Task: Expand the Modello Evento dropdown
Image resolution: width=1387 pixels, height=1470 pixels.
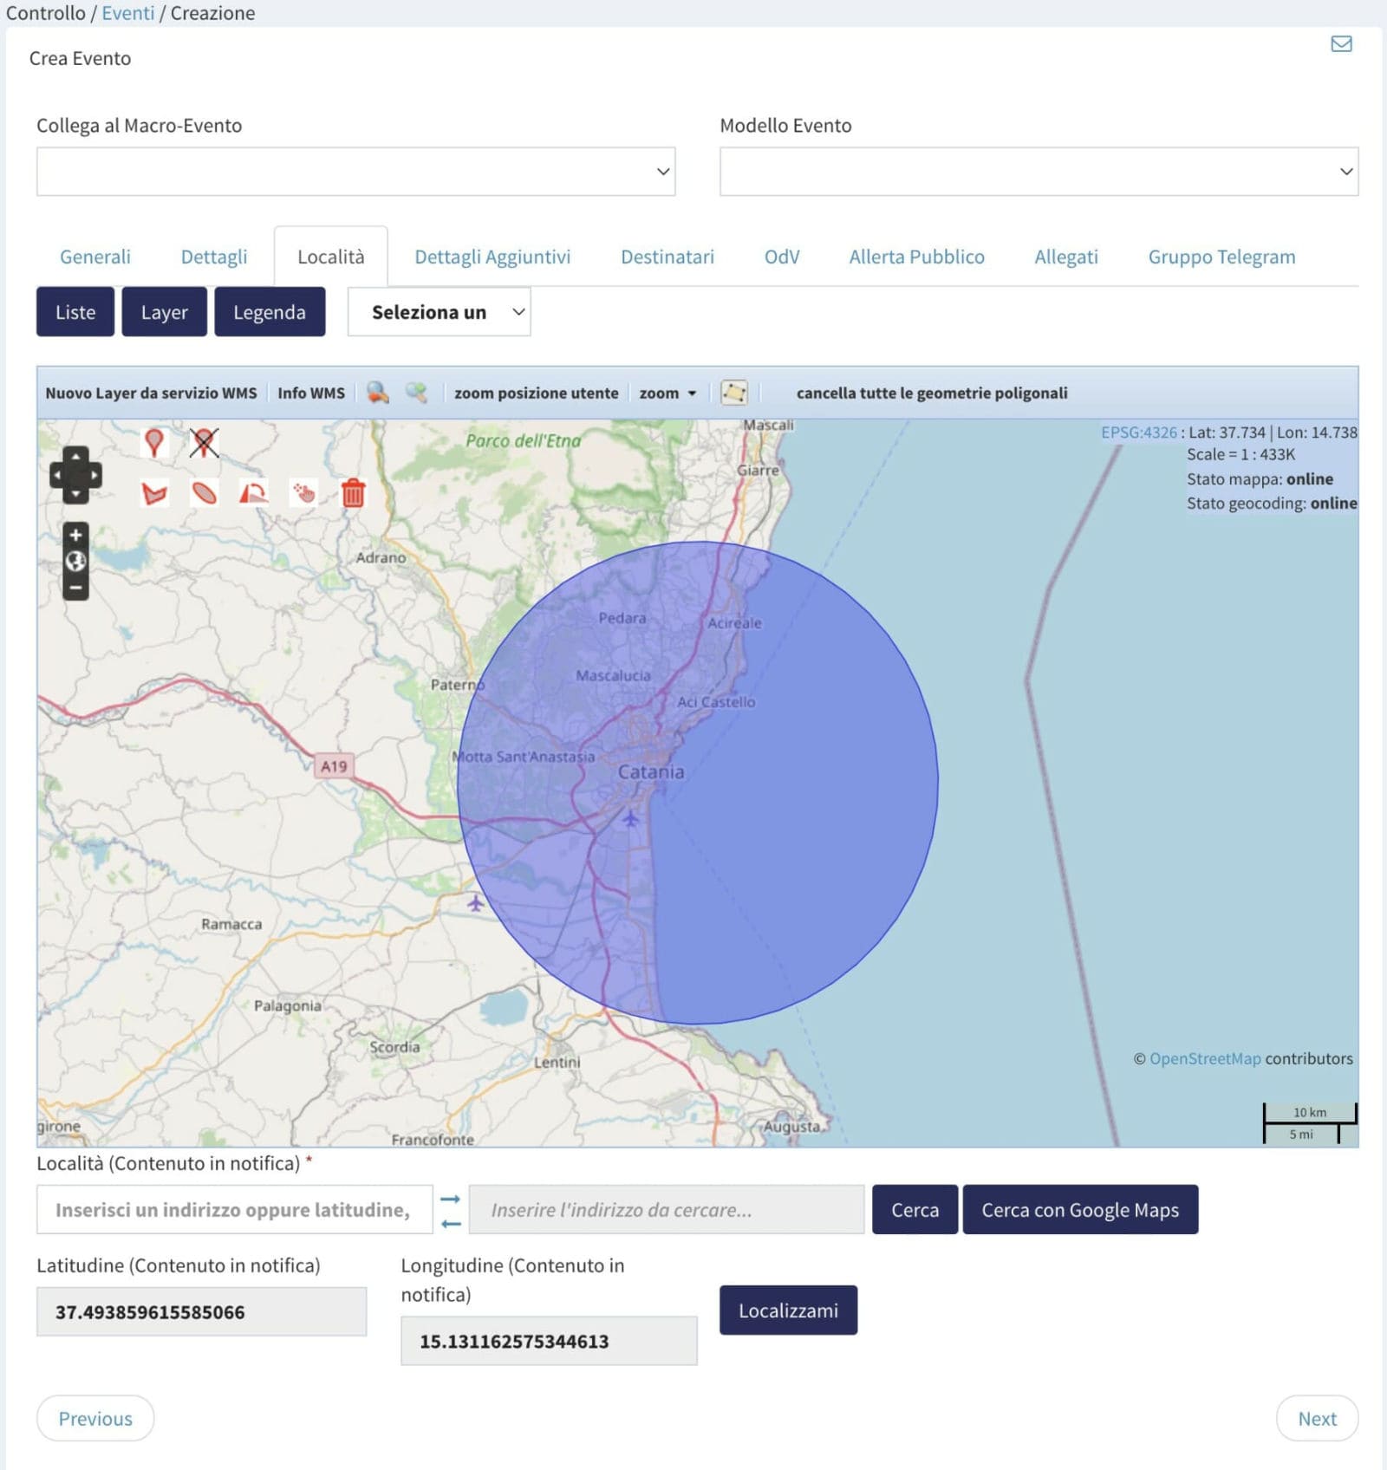Action: (x=1038, y=172)
